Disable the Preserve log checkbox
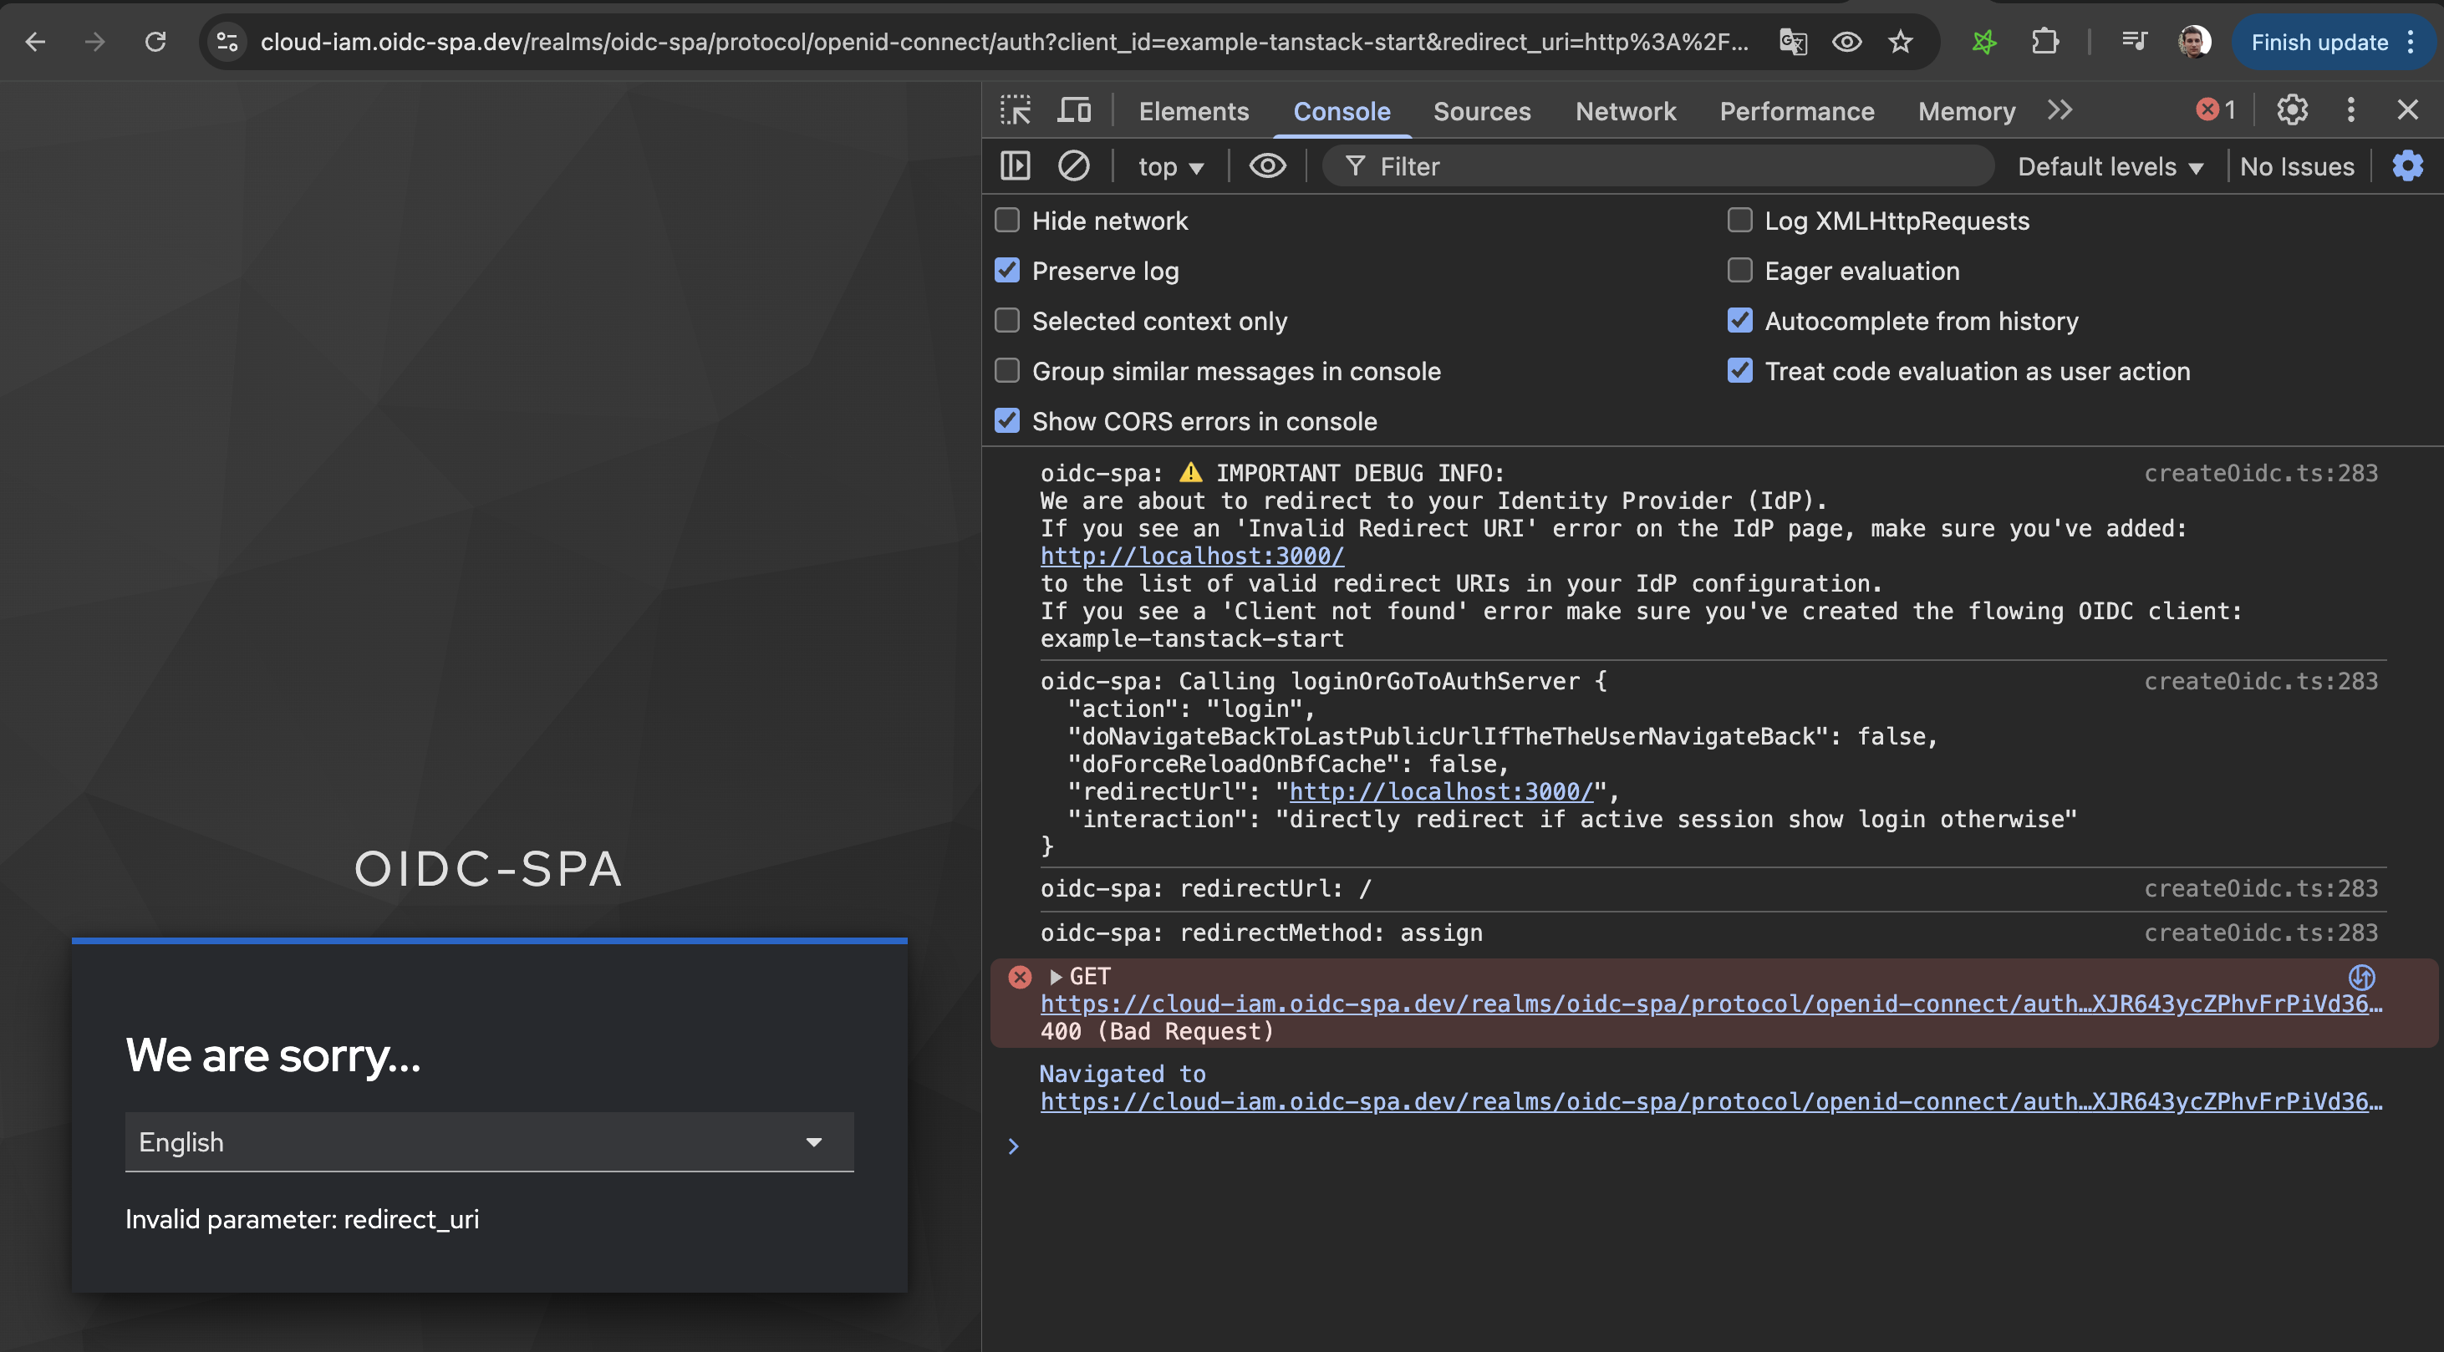Screen dimensions: 2444x1352 pos(1006,271)
